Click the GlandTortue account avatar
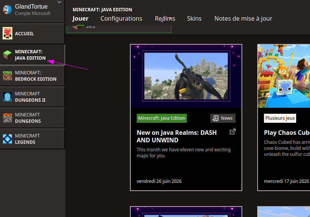Image resolution: width=310 pixels, height=217 pixels. coord(7,10)
